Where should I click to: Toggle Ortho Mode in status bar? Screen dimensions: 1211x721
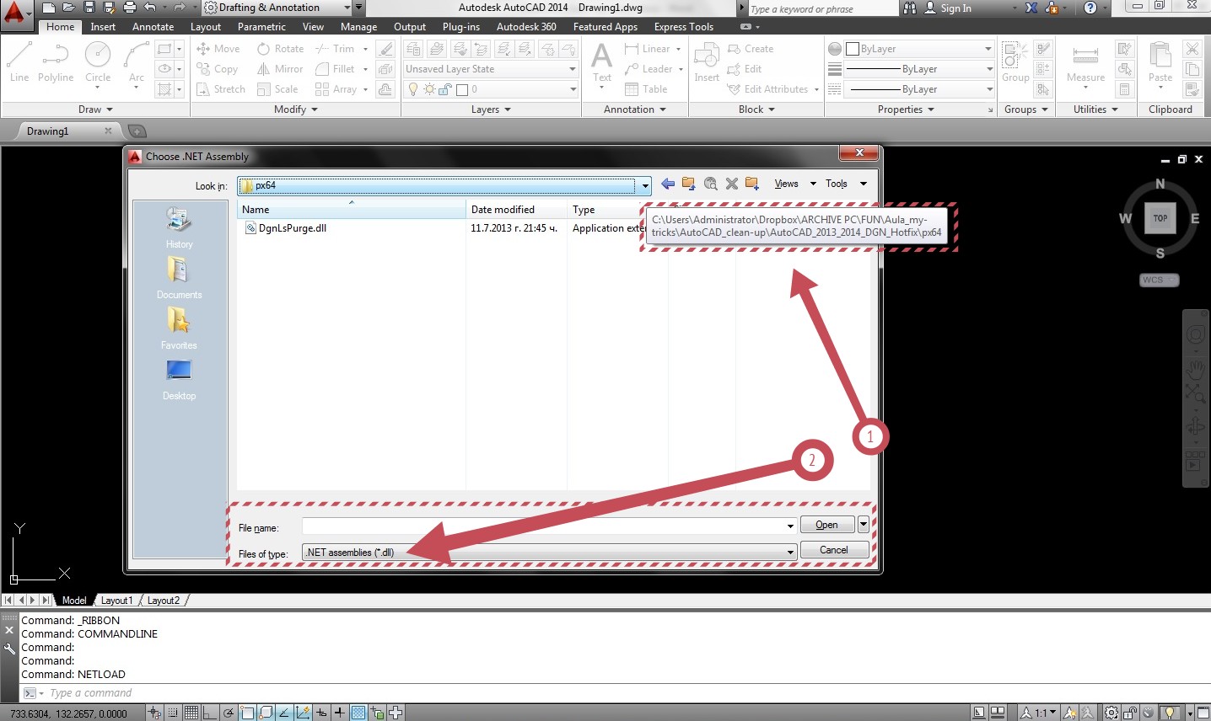point(209,713)
